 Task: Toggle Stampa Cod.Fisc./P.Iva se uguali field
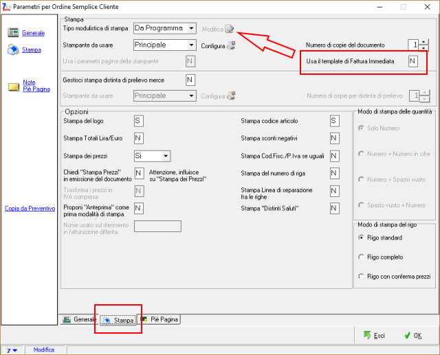point(335,156)
